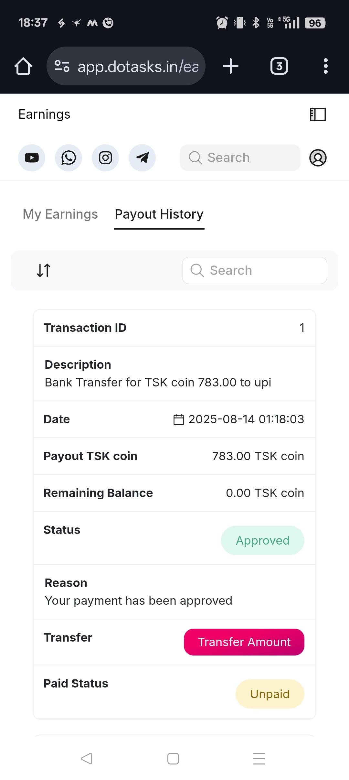Open the browser three-dot menu
This screenshot has height=780, width=349.
(326, 66)
